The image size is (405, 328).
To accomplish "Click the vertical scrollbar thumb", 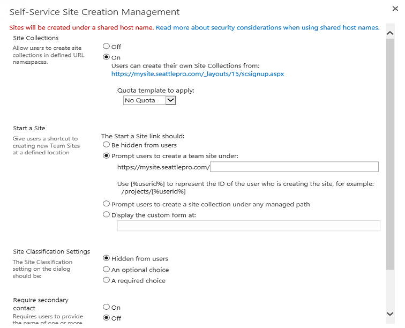I will pyautogui.click(x=391, y=154).
